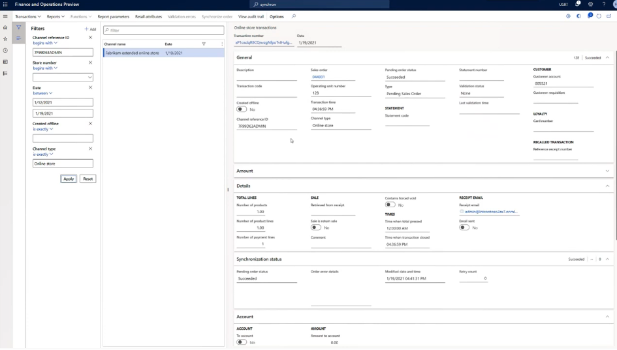Toggle the Created offline switch

pos(242,109)
